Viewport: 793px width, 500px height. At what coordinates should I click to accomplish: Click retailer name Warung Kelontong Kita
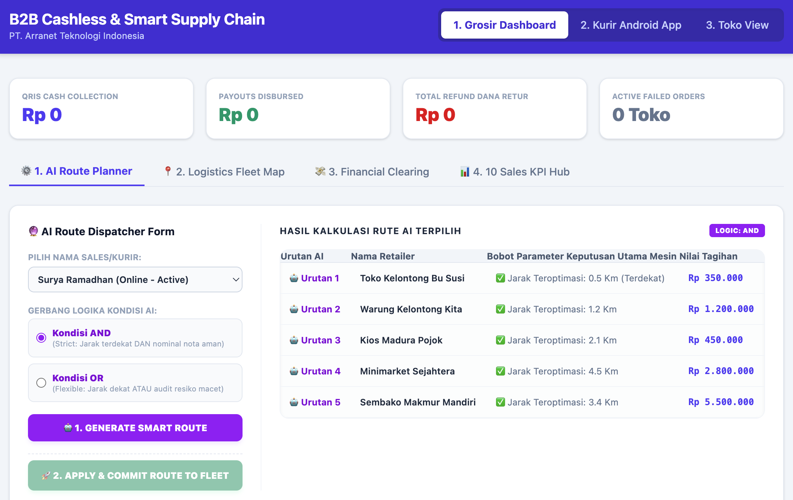point(411,309)
